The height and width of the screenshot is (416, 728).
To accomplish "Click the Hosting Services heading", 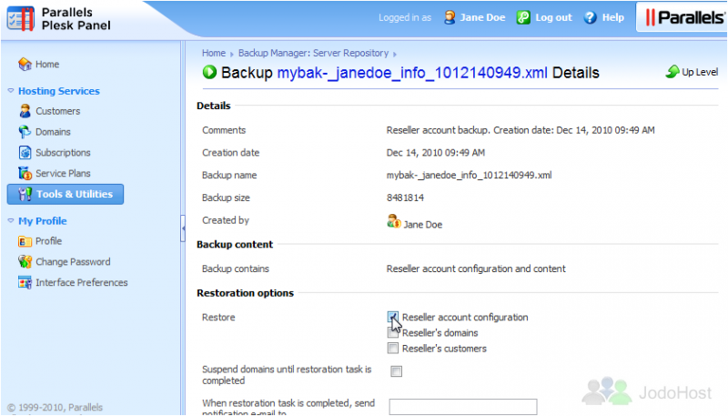I will click(x=59, y=91).
